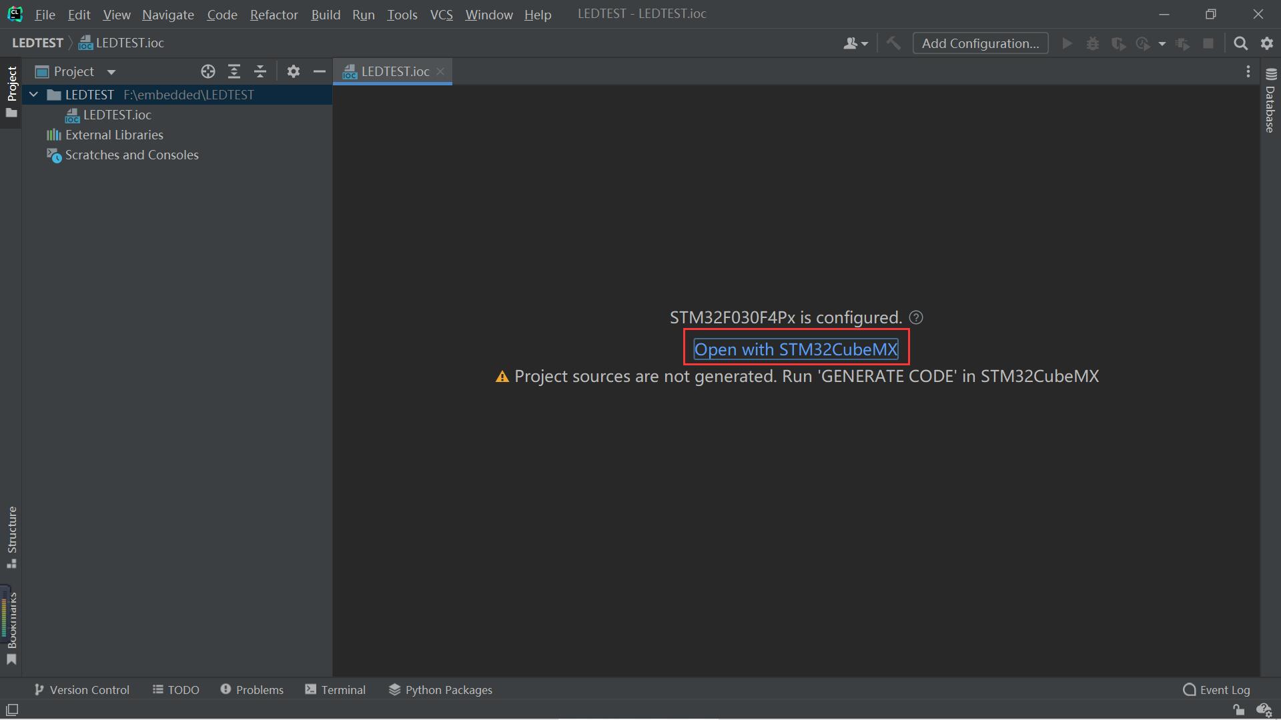Viewport: 1281px width, 720px height.
Task: Close the LEDTEST.ioc editor tab
Action: coord(440,71)
